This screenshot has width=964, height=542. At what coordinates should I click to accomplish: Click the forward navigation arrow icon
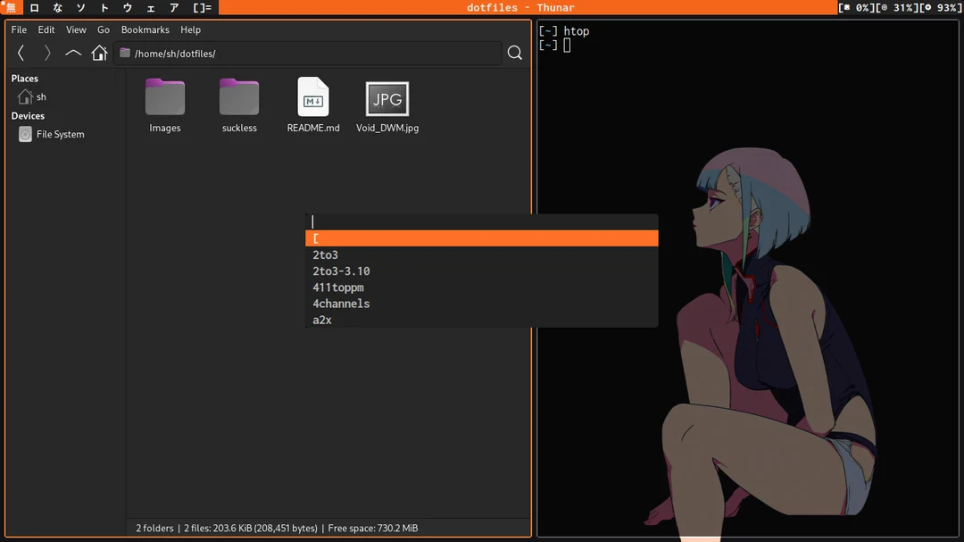46,53
